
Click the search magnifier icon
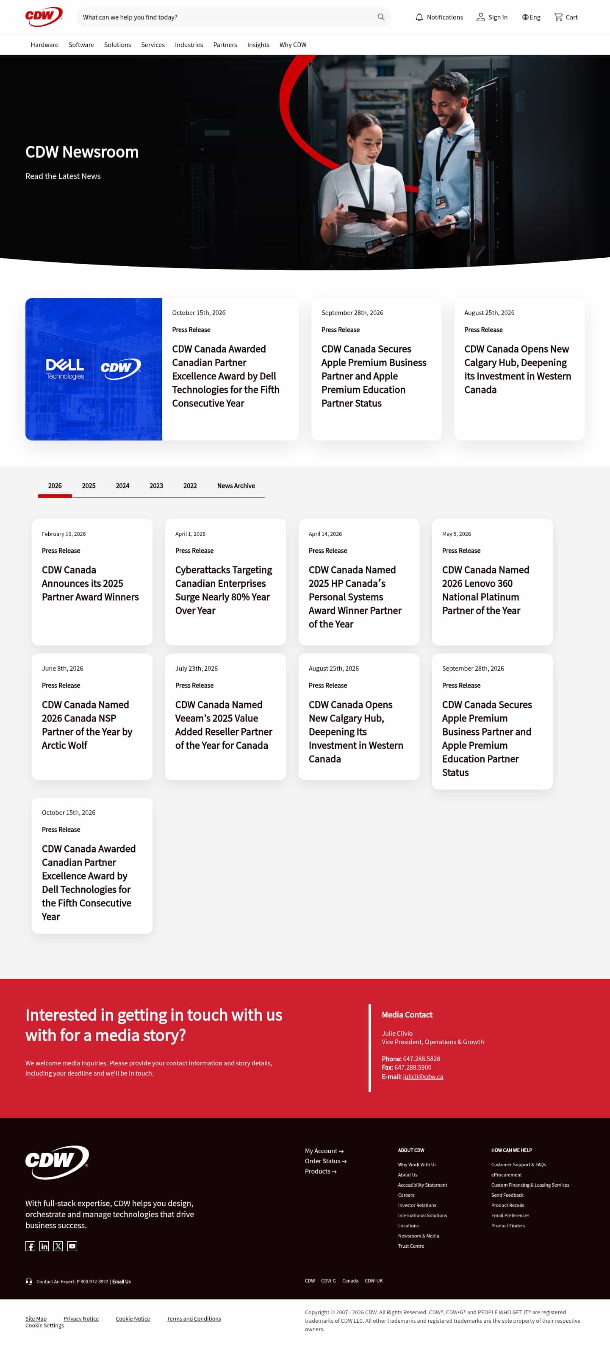tap(380, 17)
